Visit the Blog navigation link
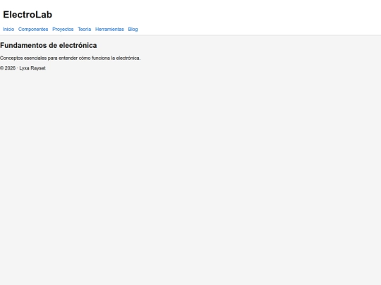This screenshot has width=381, height=285. 133,30
